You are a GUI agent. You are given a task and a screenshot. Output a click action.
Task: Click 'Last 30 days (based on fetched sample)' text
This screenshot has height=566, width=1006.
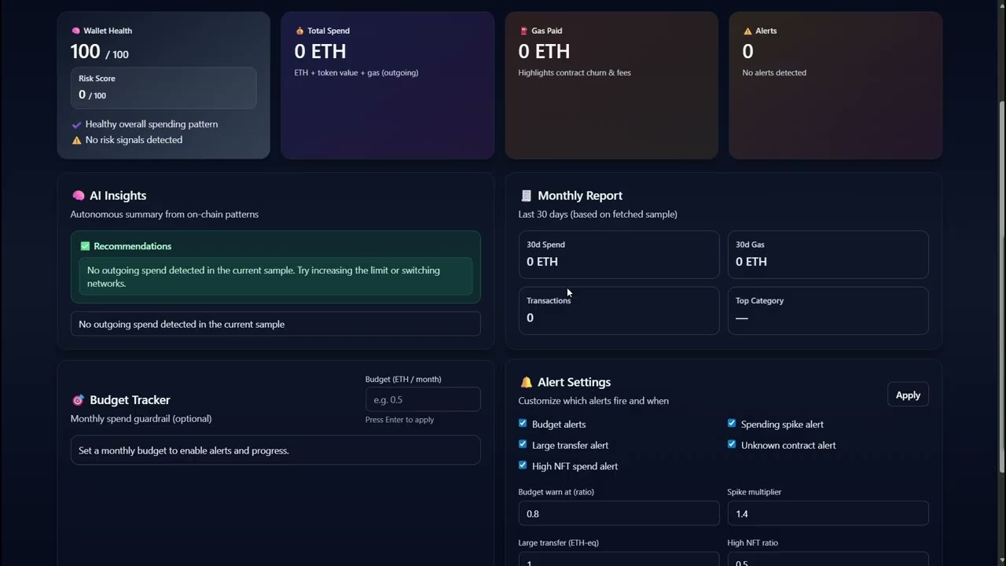(x=597, y=214)
